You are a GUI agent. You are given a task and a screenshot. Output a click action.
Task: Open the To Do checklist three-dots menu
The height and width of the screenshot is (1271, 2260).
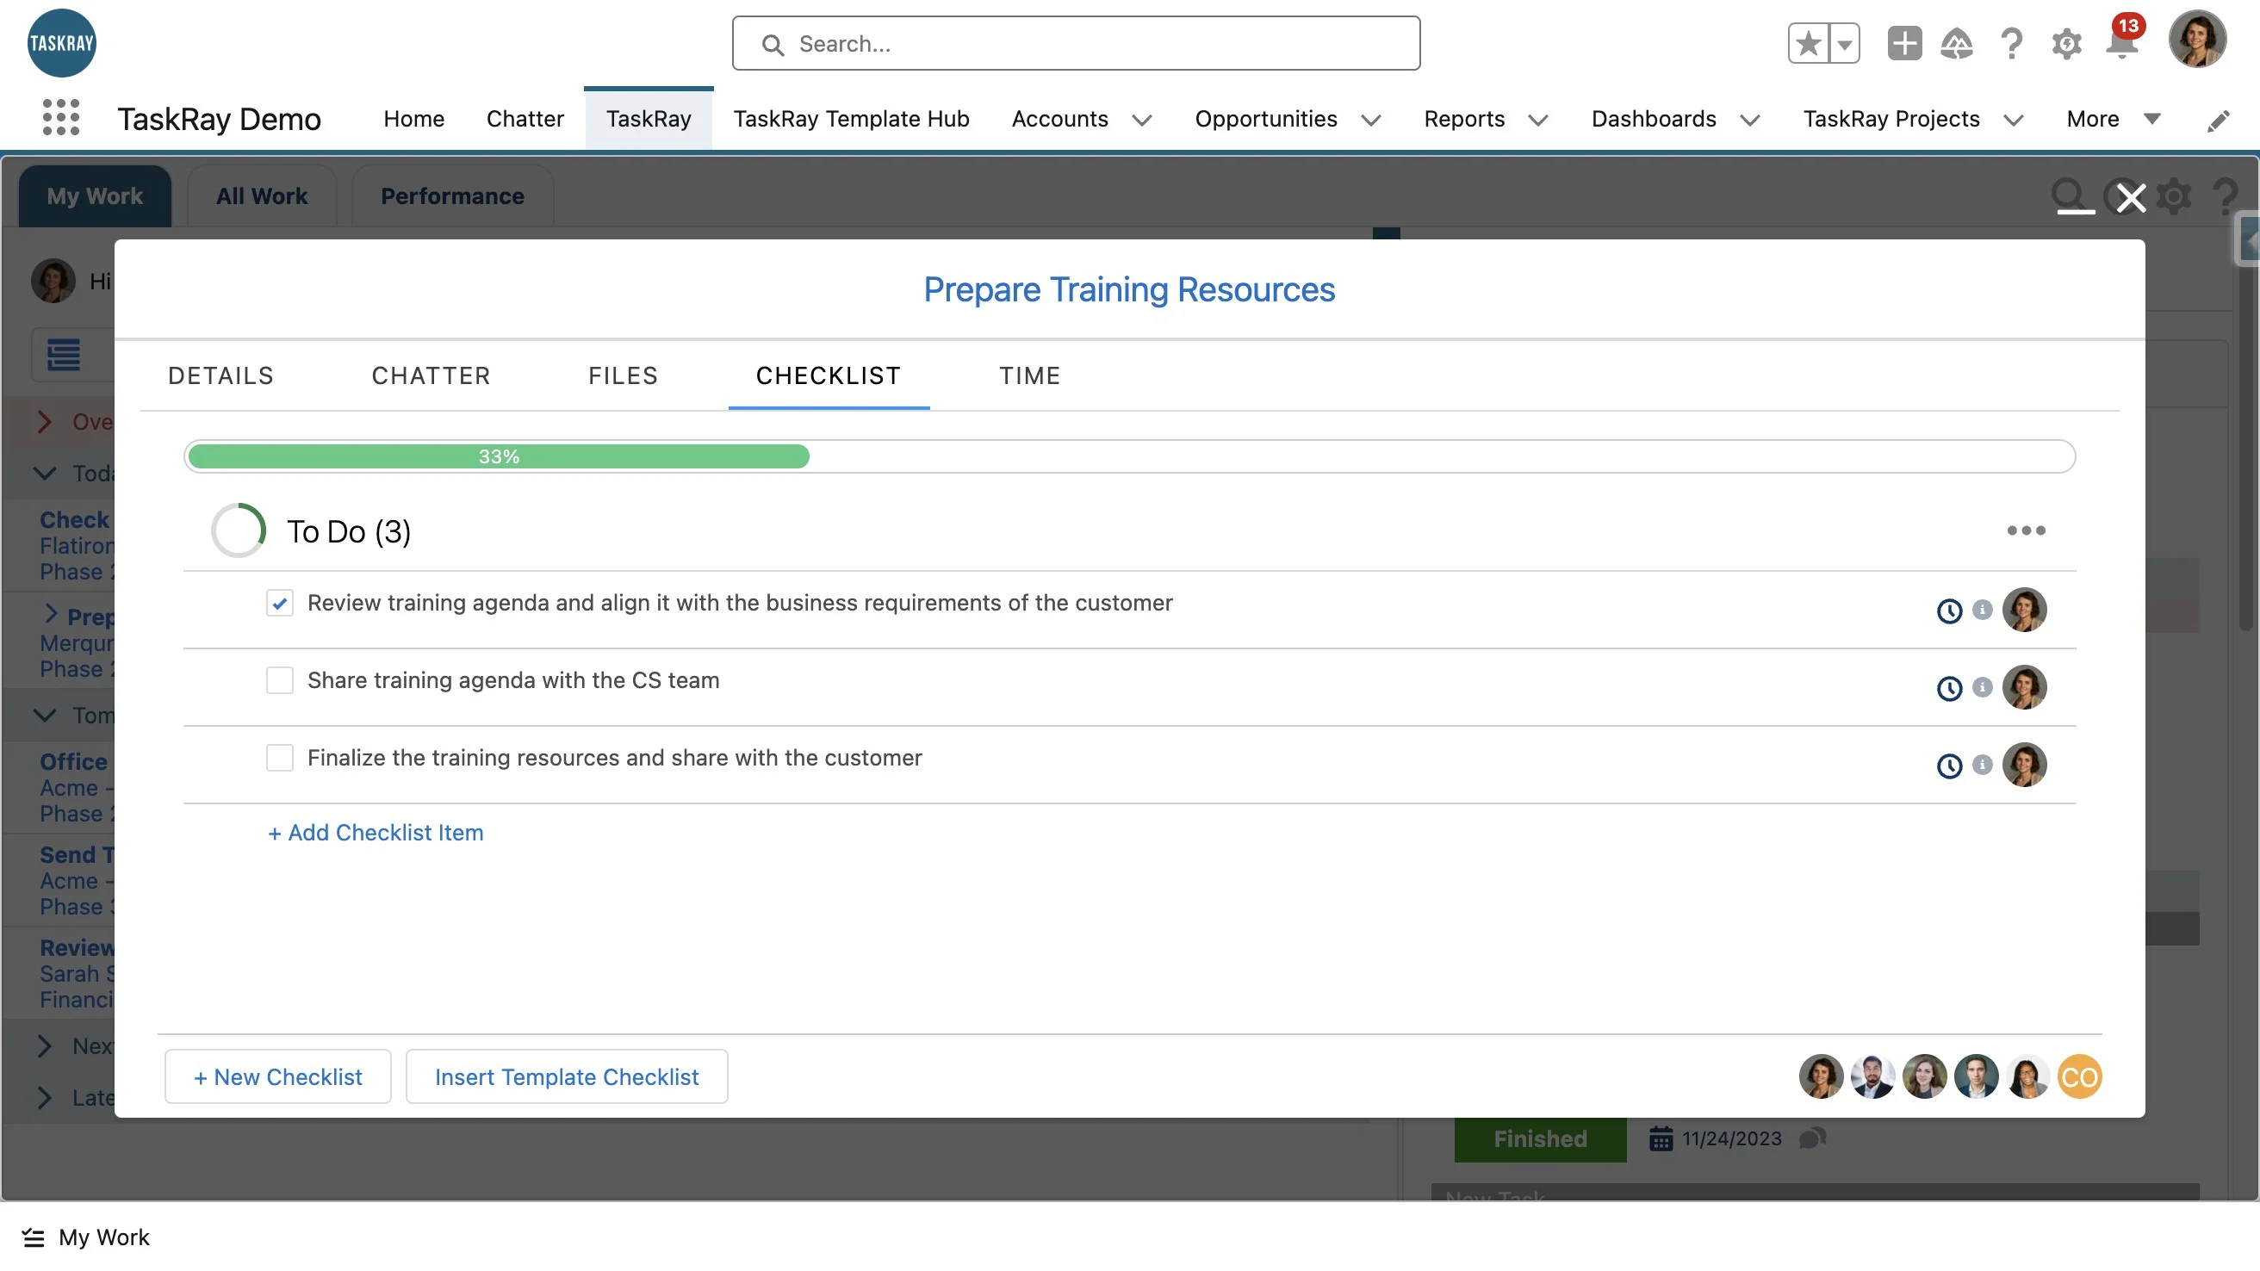coord(2025,530)
